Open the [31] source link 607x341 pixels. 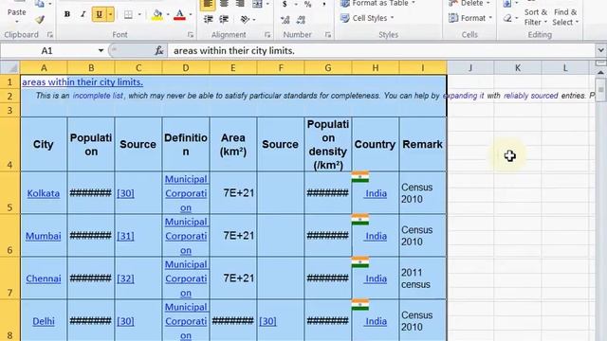[125, 236]
